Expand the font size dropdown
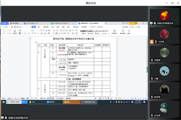The image size is (181, 120). pyautogui.click(x=39, y=31)
